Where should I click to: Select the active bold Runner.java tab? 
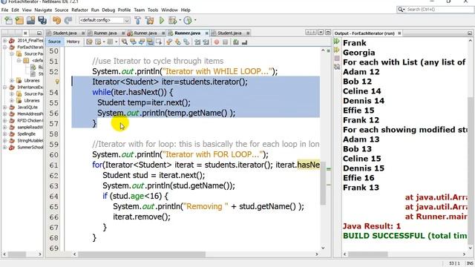pyautogui.click(x=187, y=33)
